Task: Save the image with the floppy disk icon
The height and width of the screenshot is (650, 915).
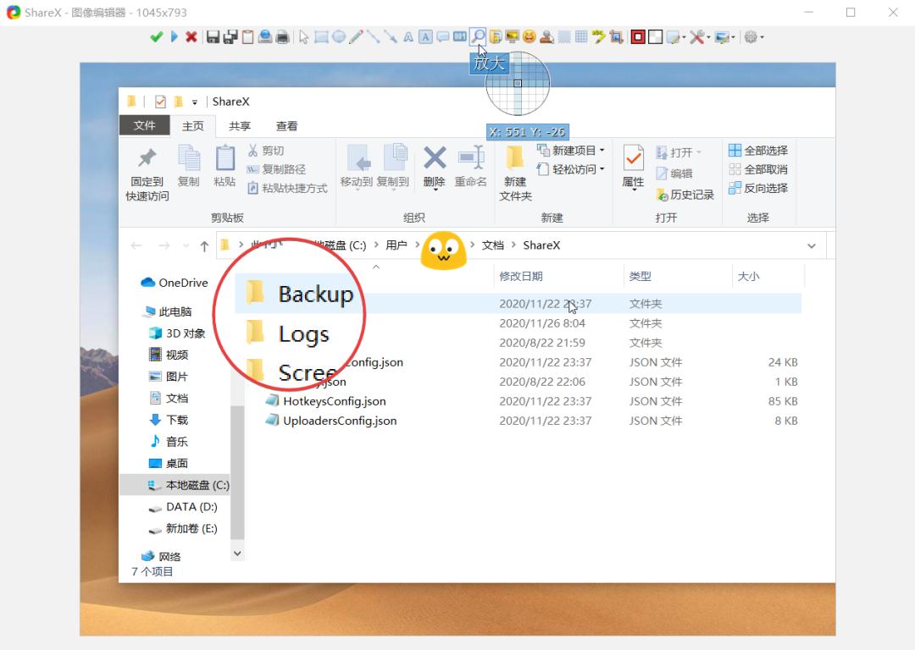Action: coord(213,37)
